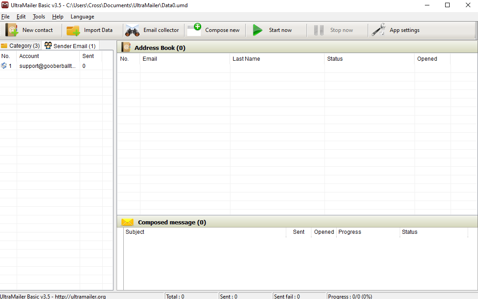Click Composed message Opened column header

(324, 232)
